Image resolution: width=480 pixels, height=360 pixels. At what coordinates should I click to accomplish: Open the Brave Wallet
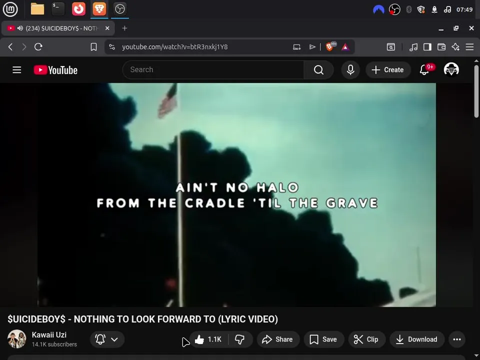point(441,47)
